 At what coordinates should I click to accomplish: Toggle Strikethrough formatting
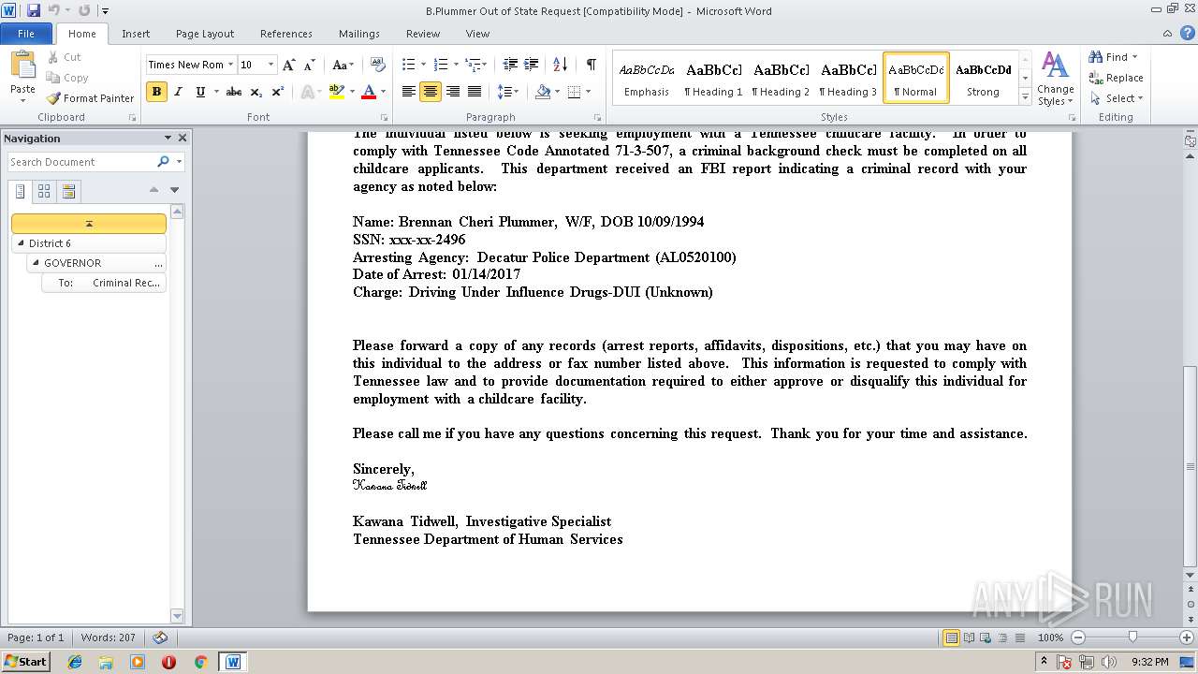point(234,92)
